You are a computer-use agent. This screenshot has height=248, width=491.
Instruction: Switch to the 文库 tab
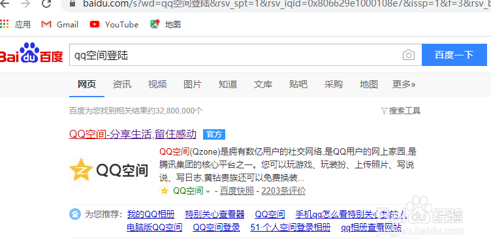263,84
